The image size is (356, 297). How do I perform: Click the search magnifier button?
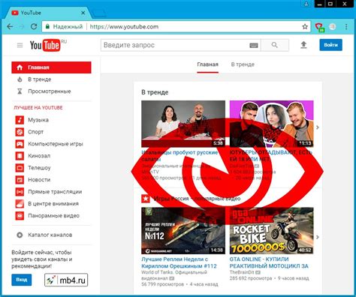(275, 45)
